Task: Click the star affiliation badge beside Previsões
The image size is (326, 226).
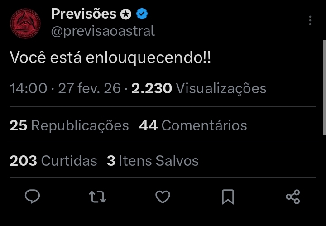Action: 126,14
